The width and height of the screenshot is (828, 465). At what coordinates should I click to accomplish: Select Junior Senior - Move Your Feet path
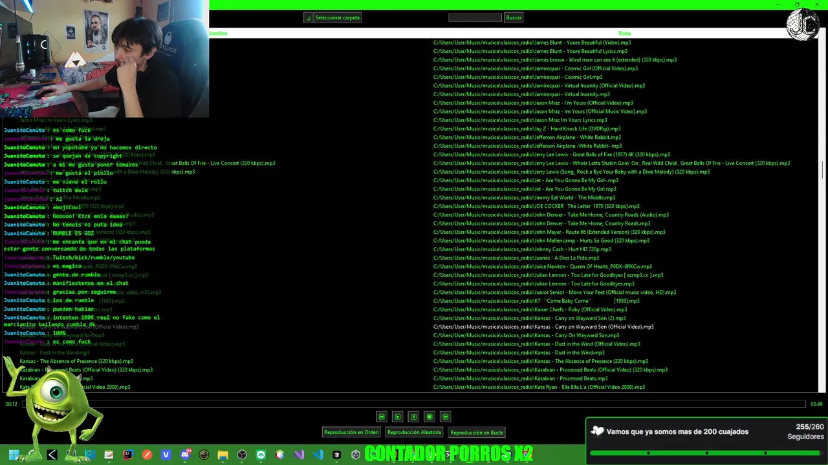554,292
